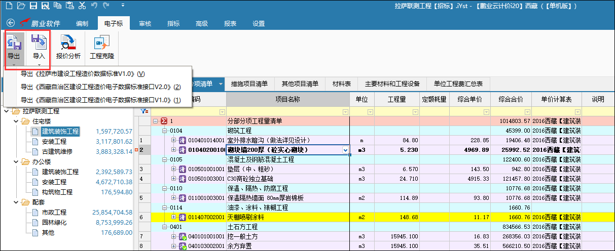This screenshot has width=615, height=251.
Task: Open dropdown arrow in 砌块墙200厚 name cell
Action: coord(345,150)
